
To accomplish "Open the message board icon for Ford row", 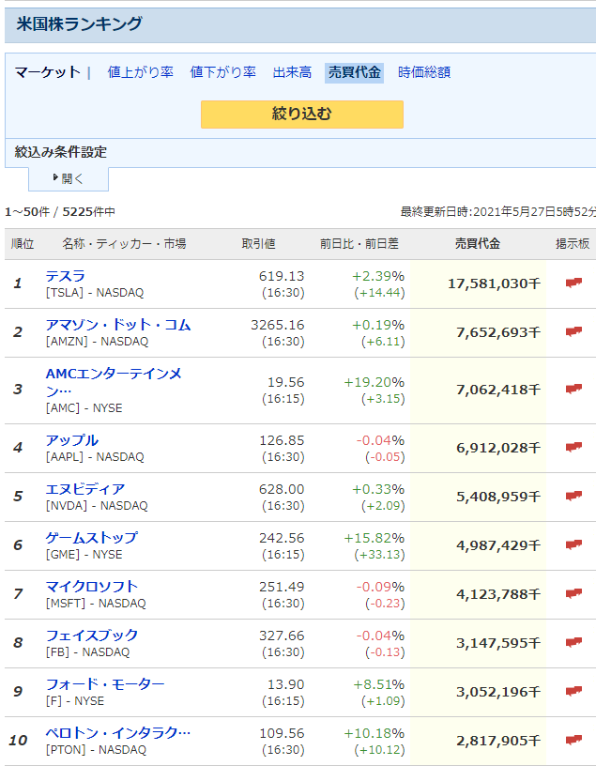I will pos(573,691).
